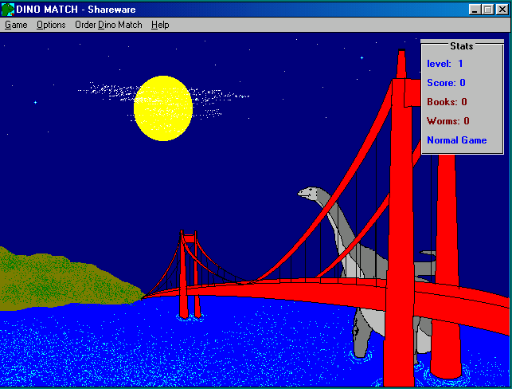Click the 'Books: 0' stat text
Viewport: 512px width, 389px height.
pos(447,102)
